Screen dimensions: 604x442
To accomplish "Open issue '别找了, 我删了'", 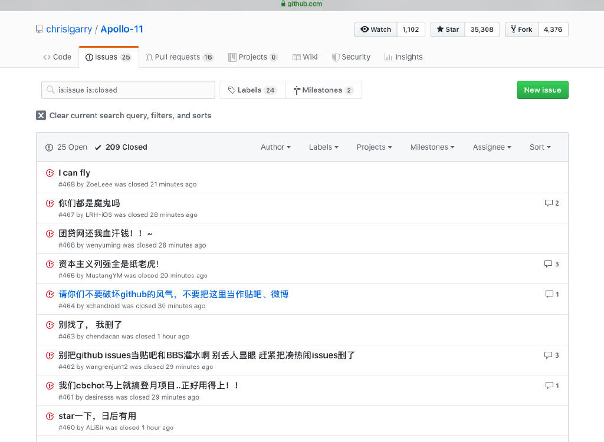I will 90,325.
